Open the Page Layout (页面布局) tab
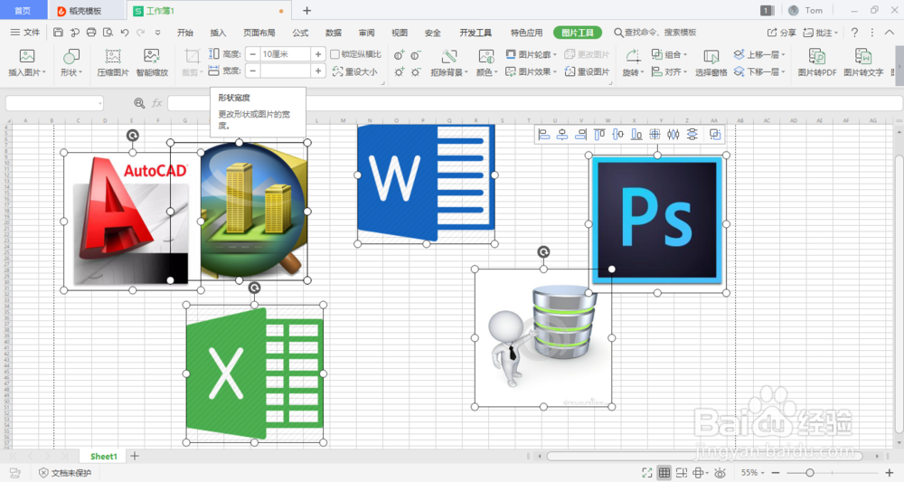Viewport: 904px width, 482px height. [259, 33]
